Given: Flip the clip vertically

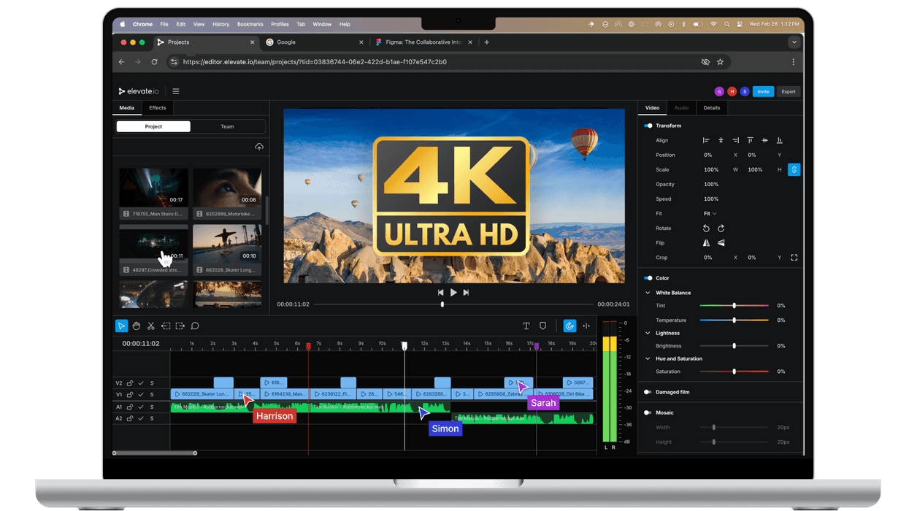Looking at the screenshot, I should (721, 243).
